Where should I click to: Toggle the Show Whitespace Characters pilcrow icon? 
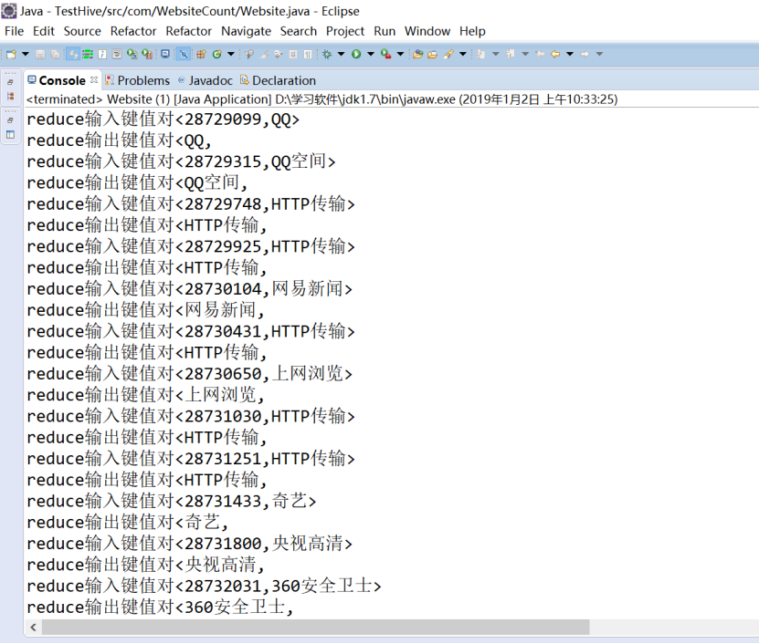[x=309, y=54]
